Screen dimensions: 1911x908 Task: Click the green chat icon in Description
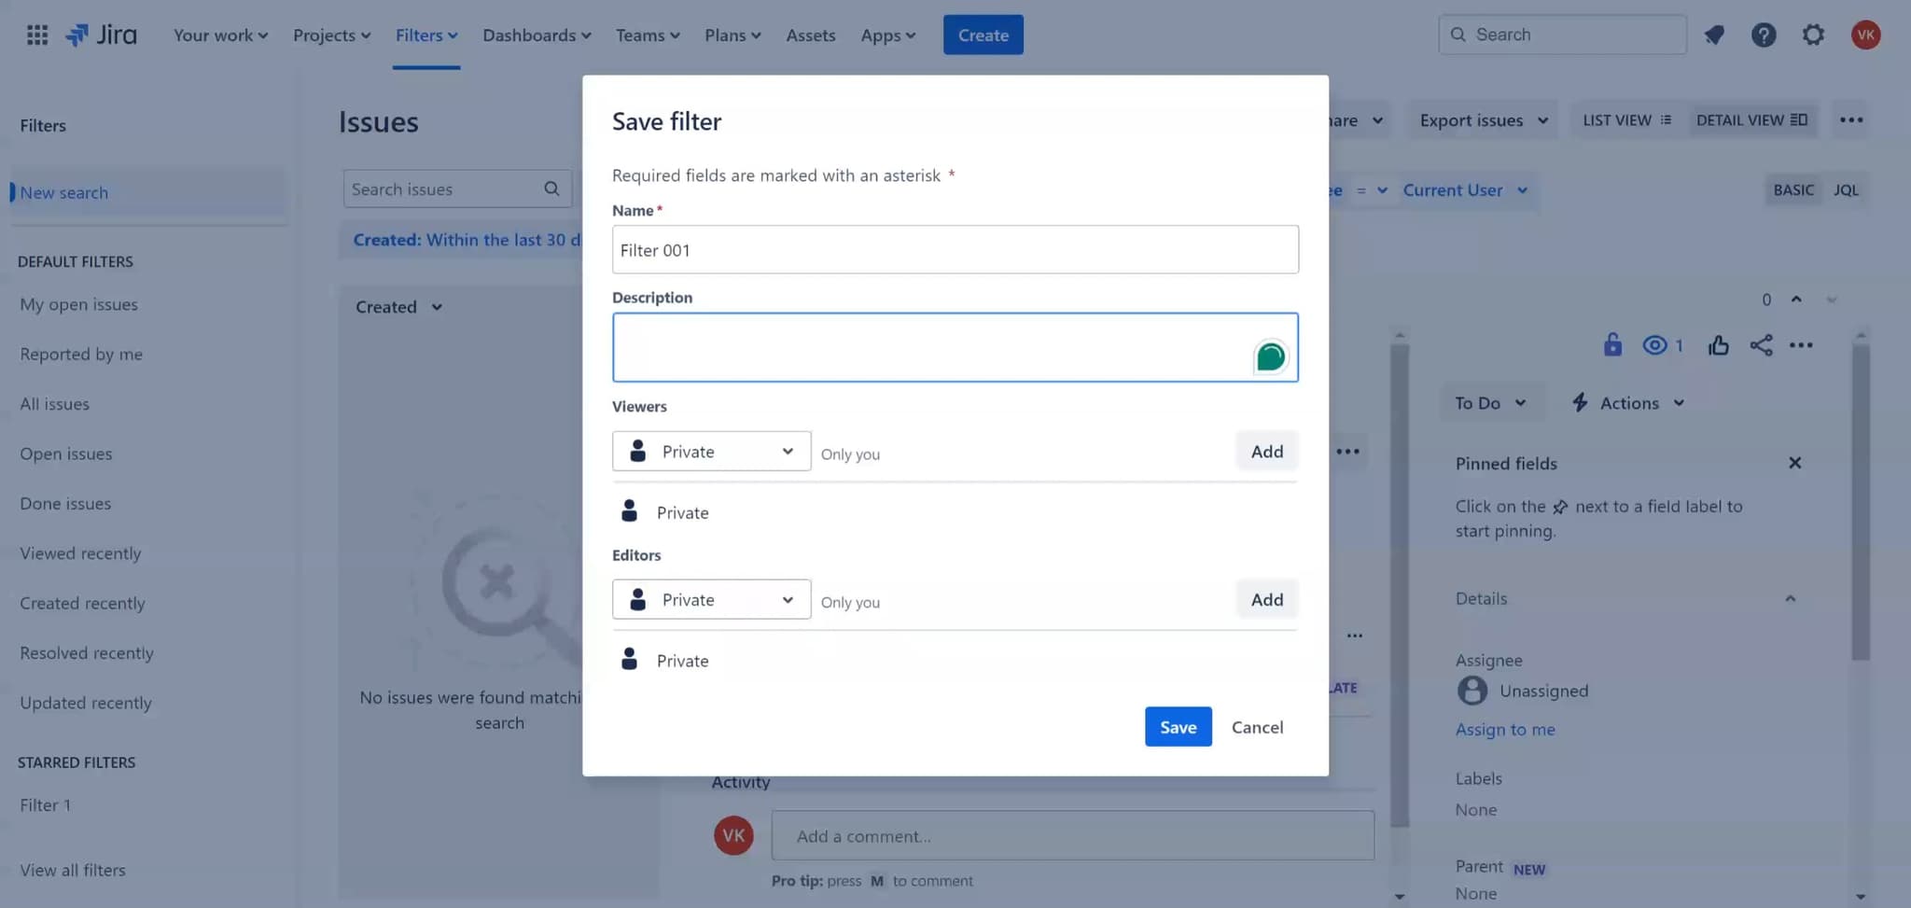(1270, 356)
